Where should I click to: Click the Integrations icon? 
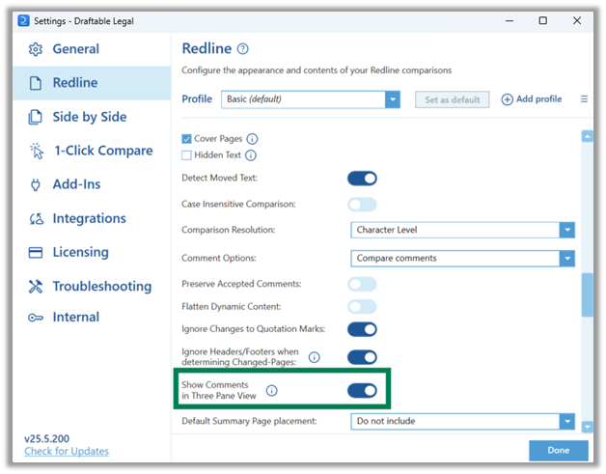pyautogui.click(x=36, y=219)
